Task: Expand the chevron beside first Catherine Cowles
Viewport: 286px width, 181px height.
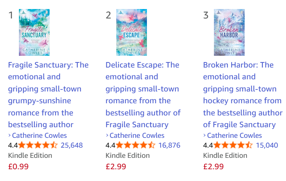Action: tap(9, 135)
